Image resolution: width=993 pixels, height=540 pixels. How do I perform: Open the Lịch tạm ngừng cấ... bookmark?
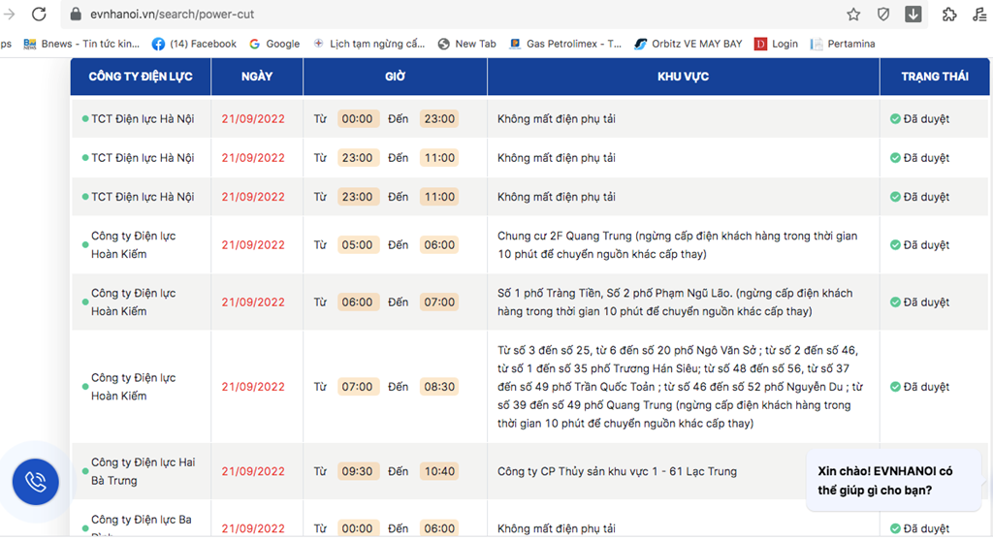tap(369, 44)
